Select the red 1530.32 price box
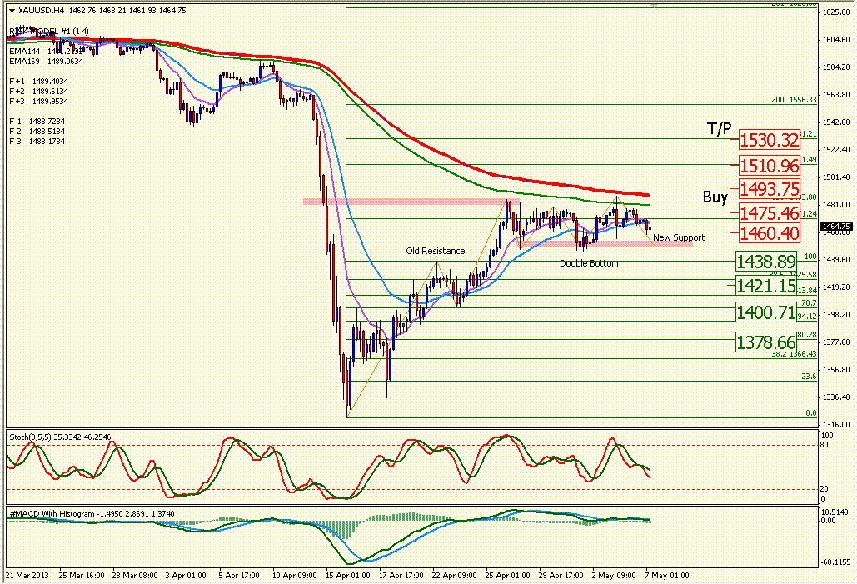857x584 pixels. [769, 140]
